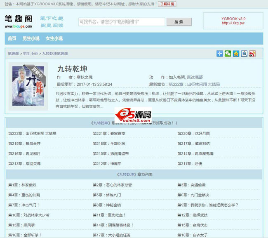Image resolution: width=268 pixels, height=238 pixels.
Task: Share the page via WeChat icon
Action: click(228, 54)
